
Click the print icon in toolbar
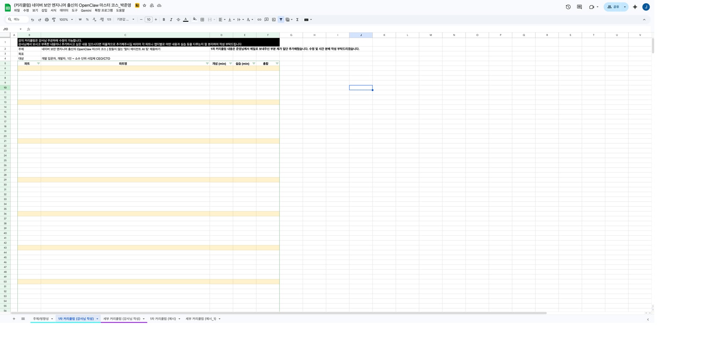47,20
